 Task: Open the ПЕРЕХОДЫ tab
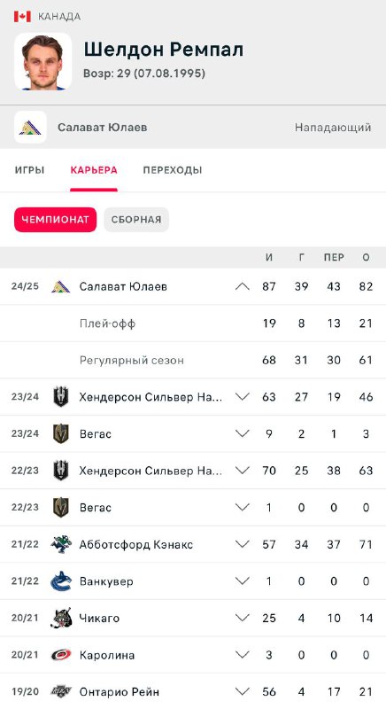tap(173, 170)
